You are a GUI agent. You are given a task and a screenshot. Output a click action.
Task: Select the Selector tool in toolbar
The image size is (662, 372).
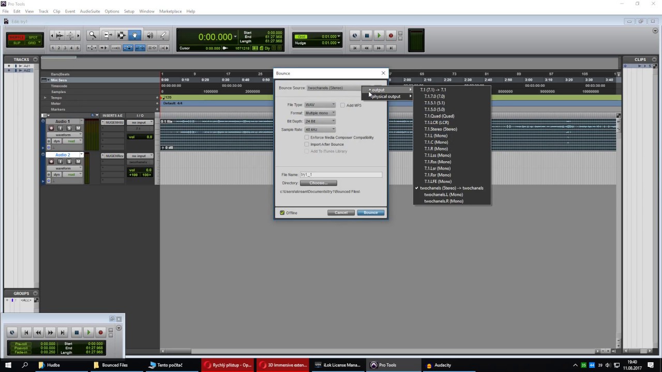coord(121,35)
